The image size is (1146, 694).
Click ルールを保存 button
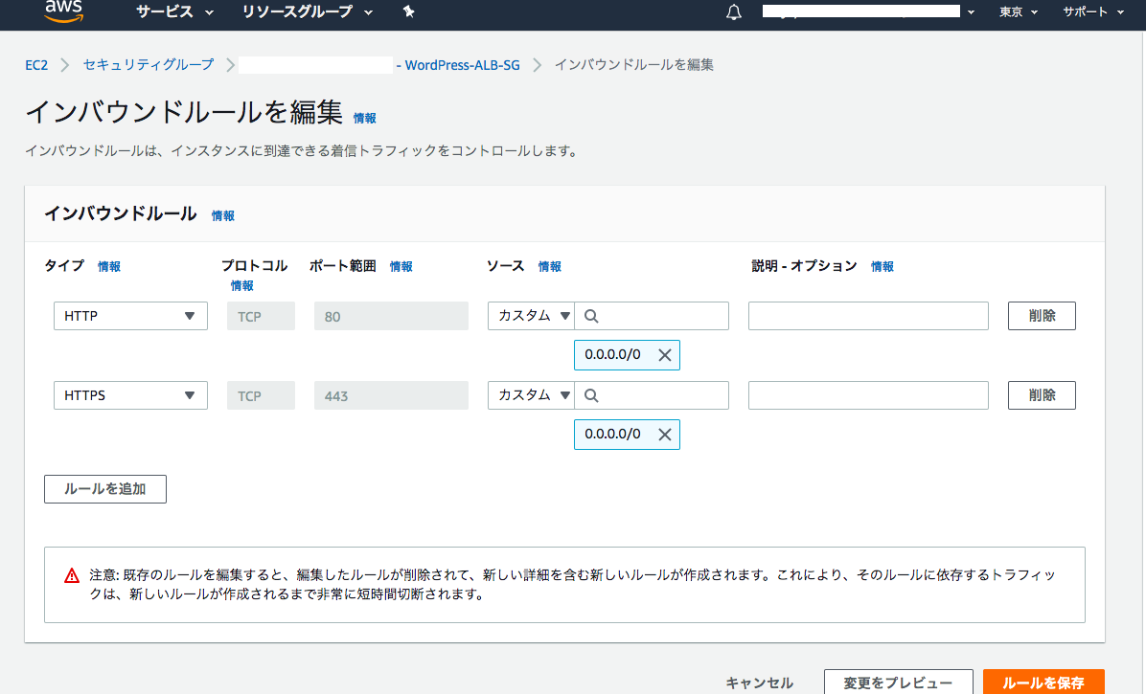point(1043,683)
